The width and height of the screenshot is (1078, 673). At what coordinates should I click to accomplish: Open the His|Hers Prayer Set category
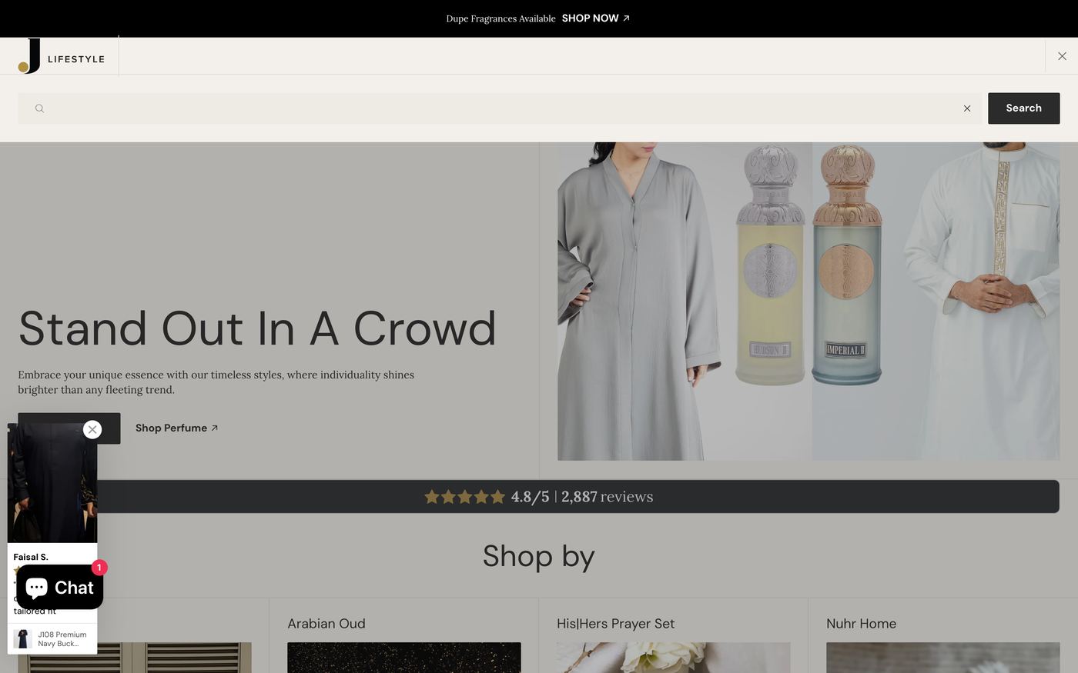615,624
